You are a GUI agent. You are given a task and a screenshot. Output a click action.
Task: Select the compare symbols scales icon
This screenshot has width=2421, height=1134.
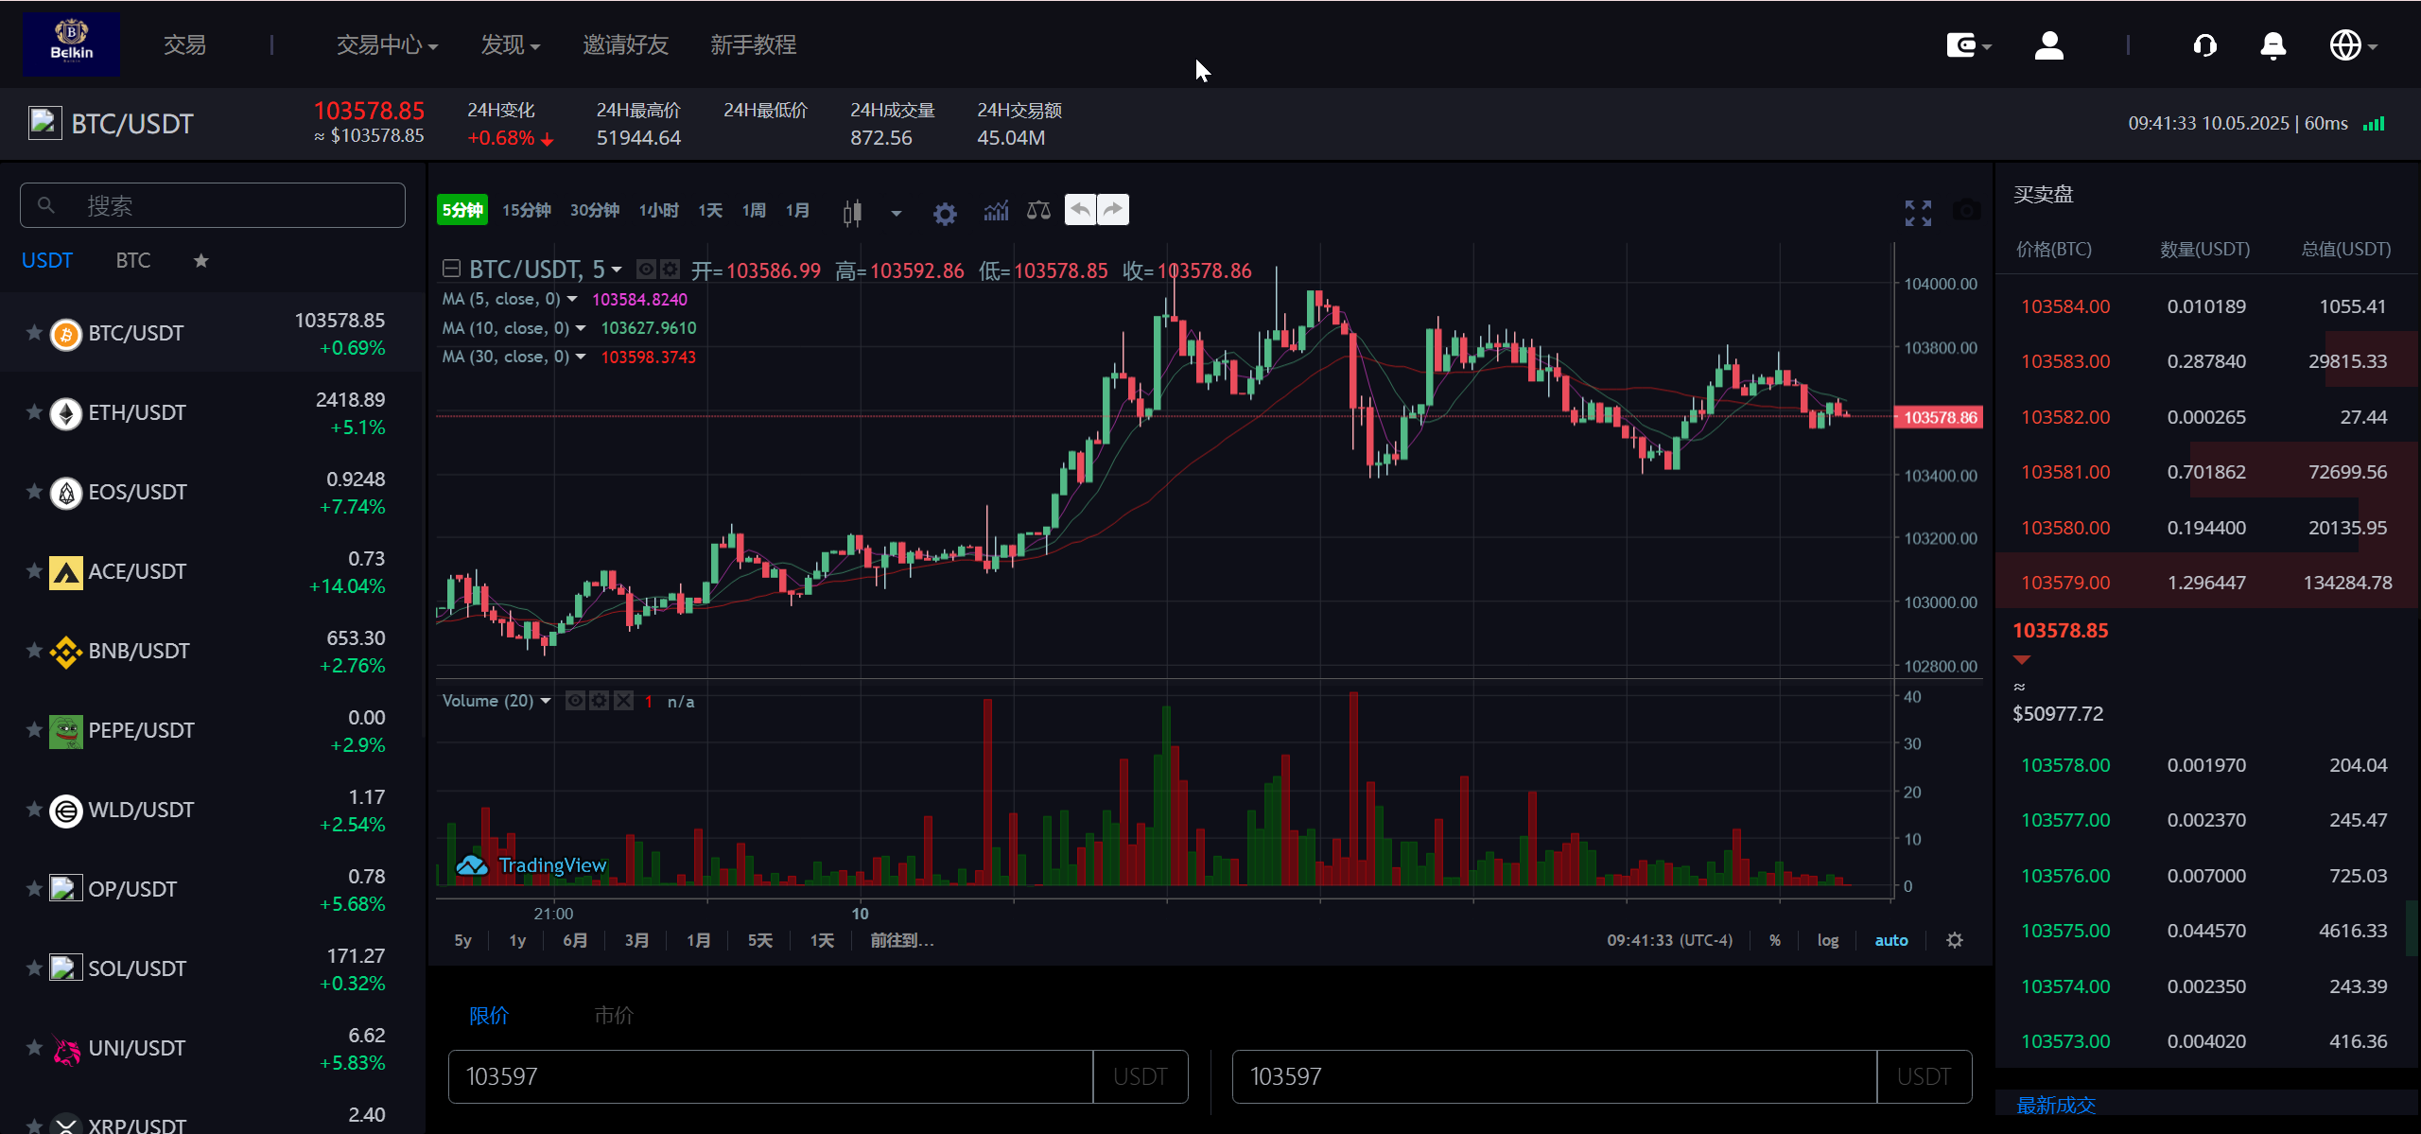(1036, 210)
